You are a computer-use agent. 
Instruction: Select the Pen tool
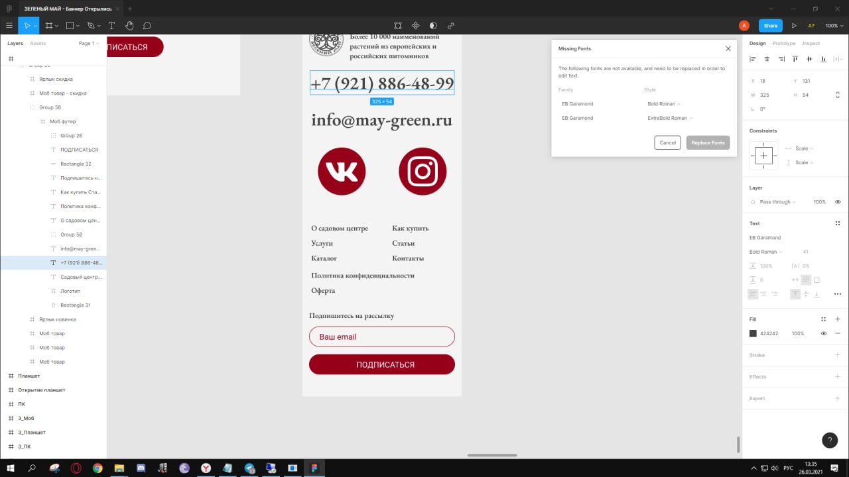point(91,26)
